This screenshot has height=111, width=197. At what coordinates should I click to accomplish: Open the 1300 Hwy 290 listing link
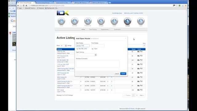click(x=61, y=51)
